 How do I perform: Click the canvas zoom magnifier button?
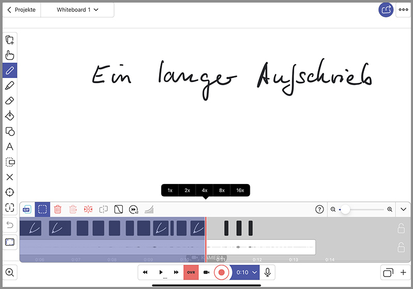[x=10, y=272]
